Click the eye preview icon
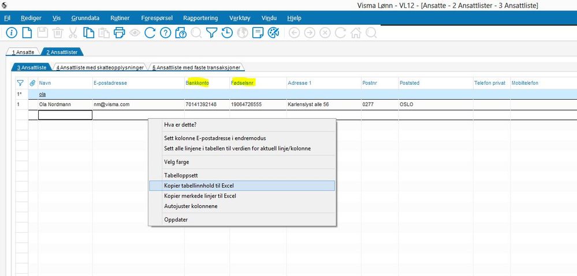The image size is (577, 276). coord(135,33)
